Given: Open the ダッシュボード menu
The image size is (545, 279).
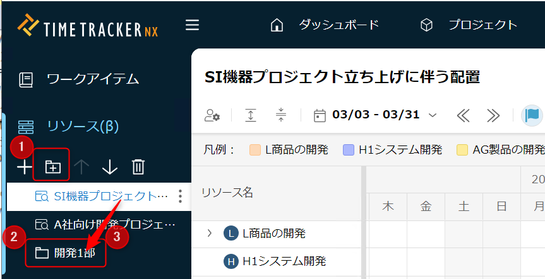Looking at the screenshot, I should pyautogui.click(x=325, y=25).
